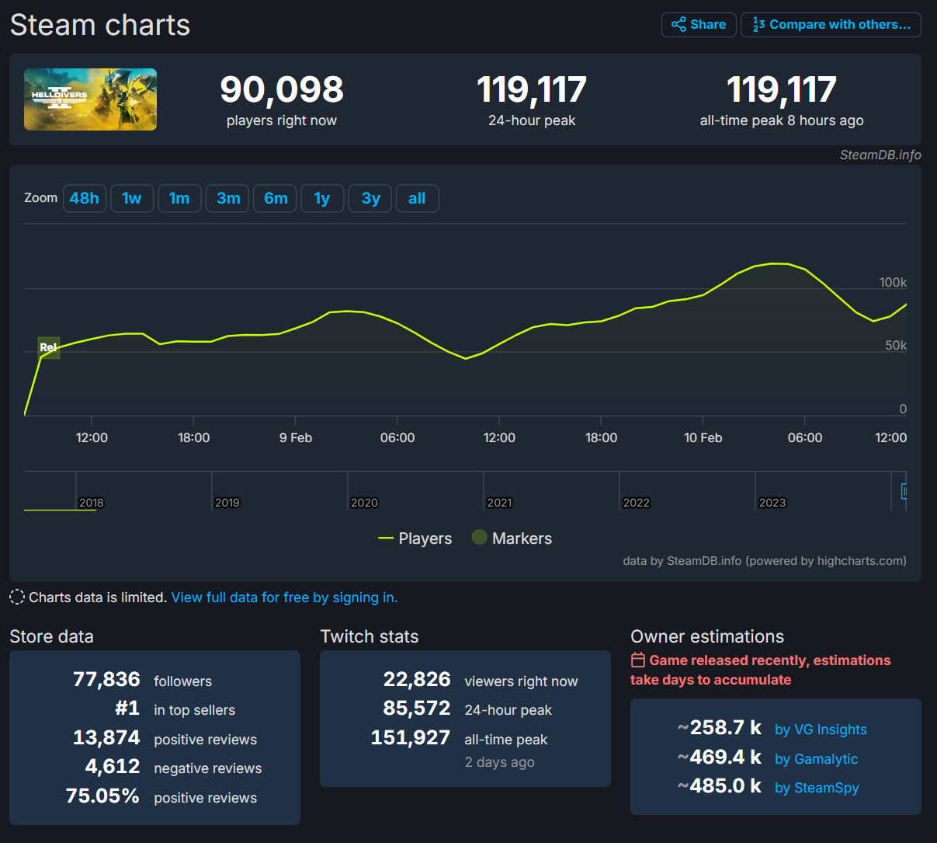
Task: Click the ~469.4 k owner estimate
Action: 720,758
